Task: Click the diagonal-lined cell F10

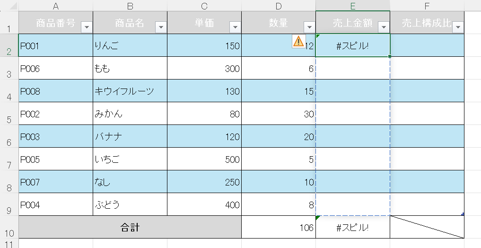Action: (x=427, y=227)
